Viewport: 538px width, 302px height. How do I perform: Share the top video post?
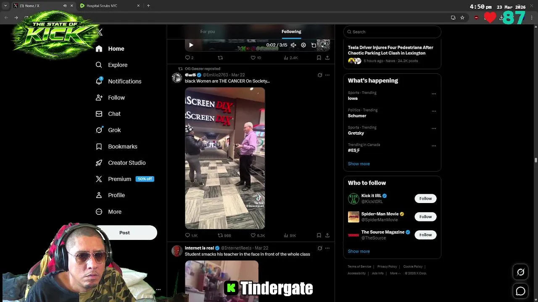pyautogui.click(x=327, y=57)
